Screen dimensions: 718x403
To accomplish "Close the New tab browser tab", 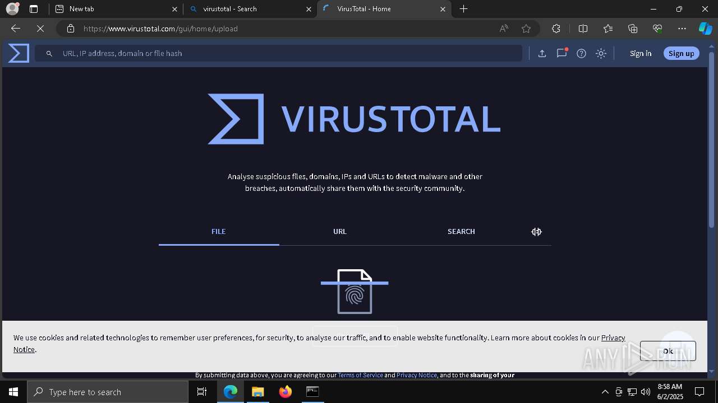I will [175, 9].
